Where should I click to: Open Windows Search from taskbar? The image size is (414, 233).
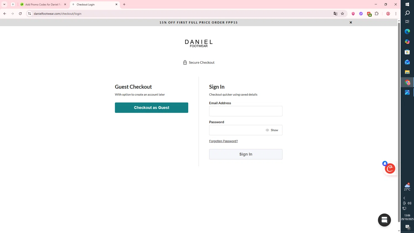coord(407,13)
